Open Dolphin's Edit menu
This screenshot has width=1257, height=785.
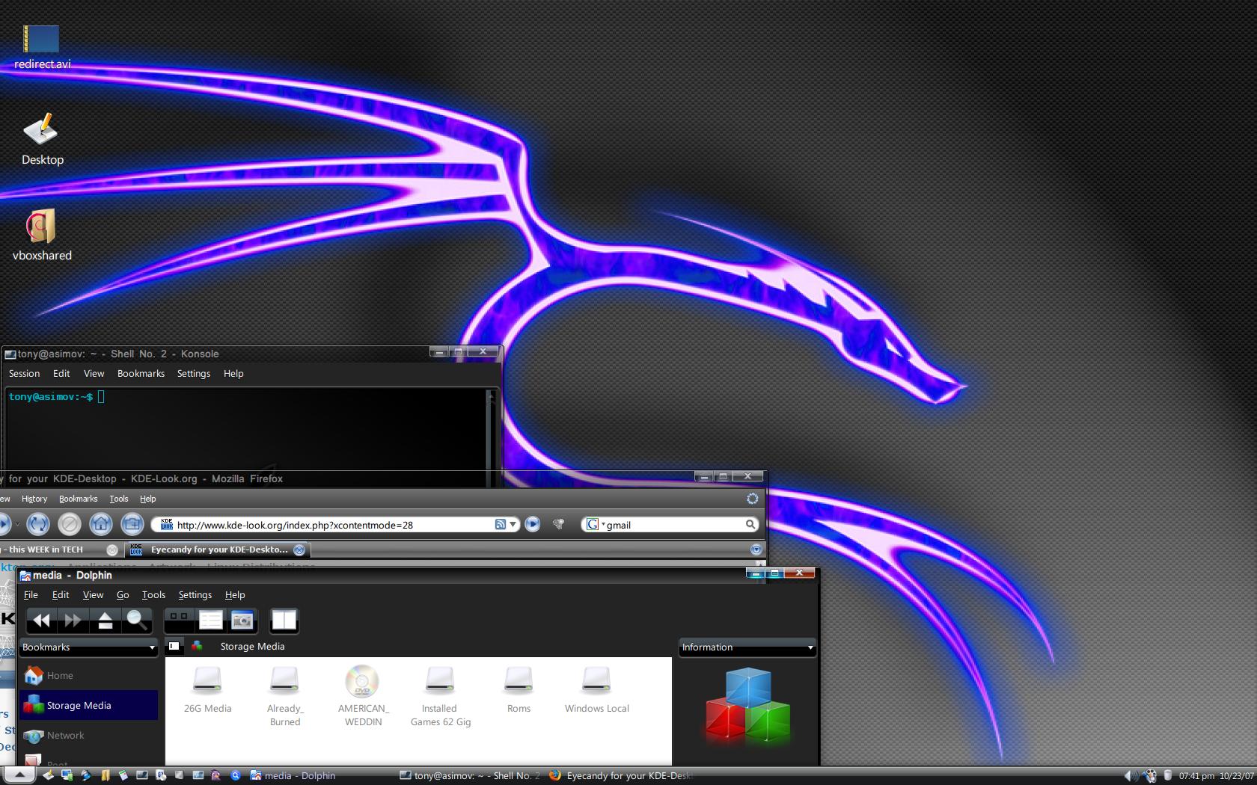click(61, 595)
